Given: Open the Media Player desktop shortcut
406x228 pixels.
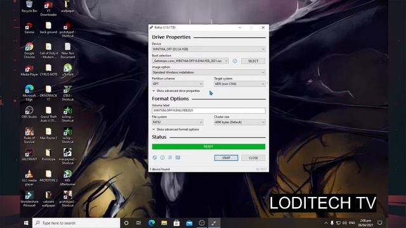Looking at the screenshot, I should 29,70.
